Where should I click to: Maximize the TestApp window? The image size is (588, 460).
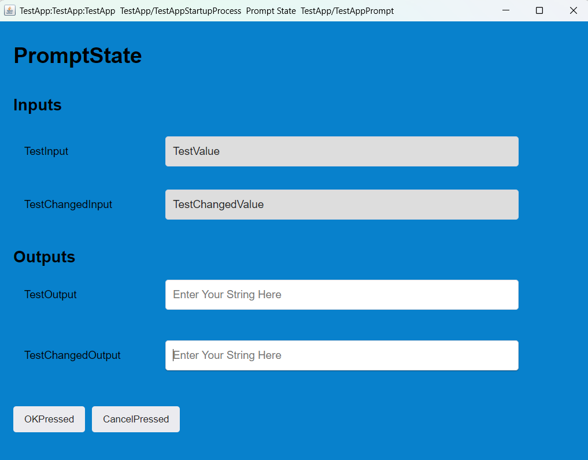pos(539,10)
